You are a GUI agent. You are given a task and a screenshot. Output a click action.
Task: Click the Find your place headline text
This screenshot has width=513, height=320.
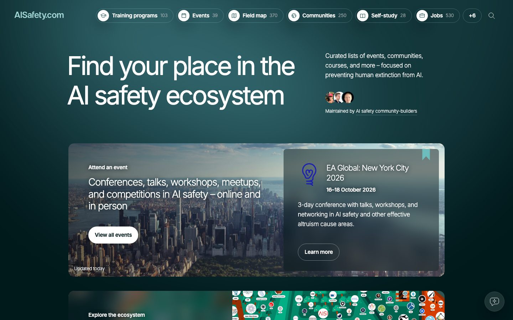[x=181, y=81]
